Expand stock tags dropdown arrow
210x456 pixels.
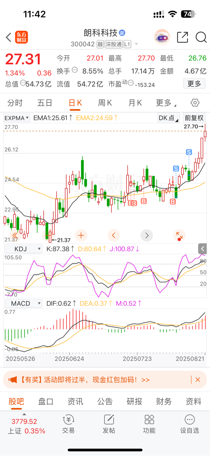pos(136,44)
